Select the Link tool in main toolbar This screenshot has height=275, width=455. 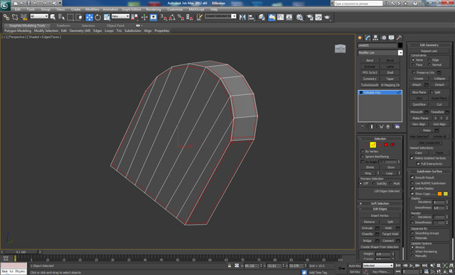(x=6, y=17)
